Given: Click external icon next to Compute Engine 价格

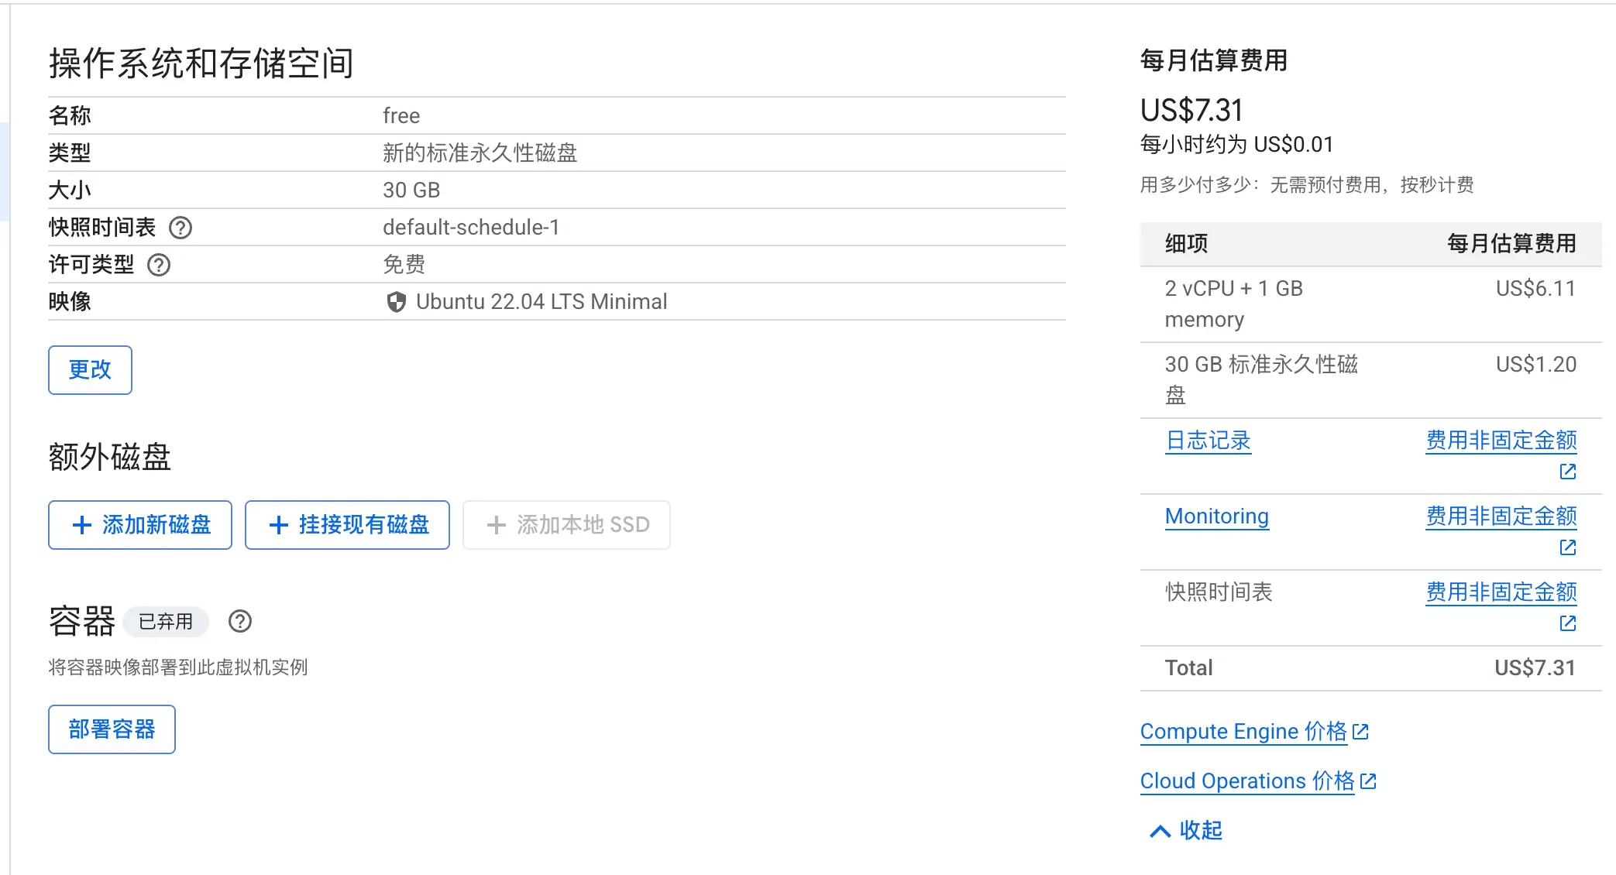Looking at the screenshot, I should click(x=1361, y=732).
